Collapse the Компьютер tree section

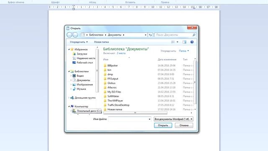pos(69,107)
